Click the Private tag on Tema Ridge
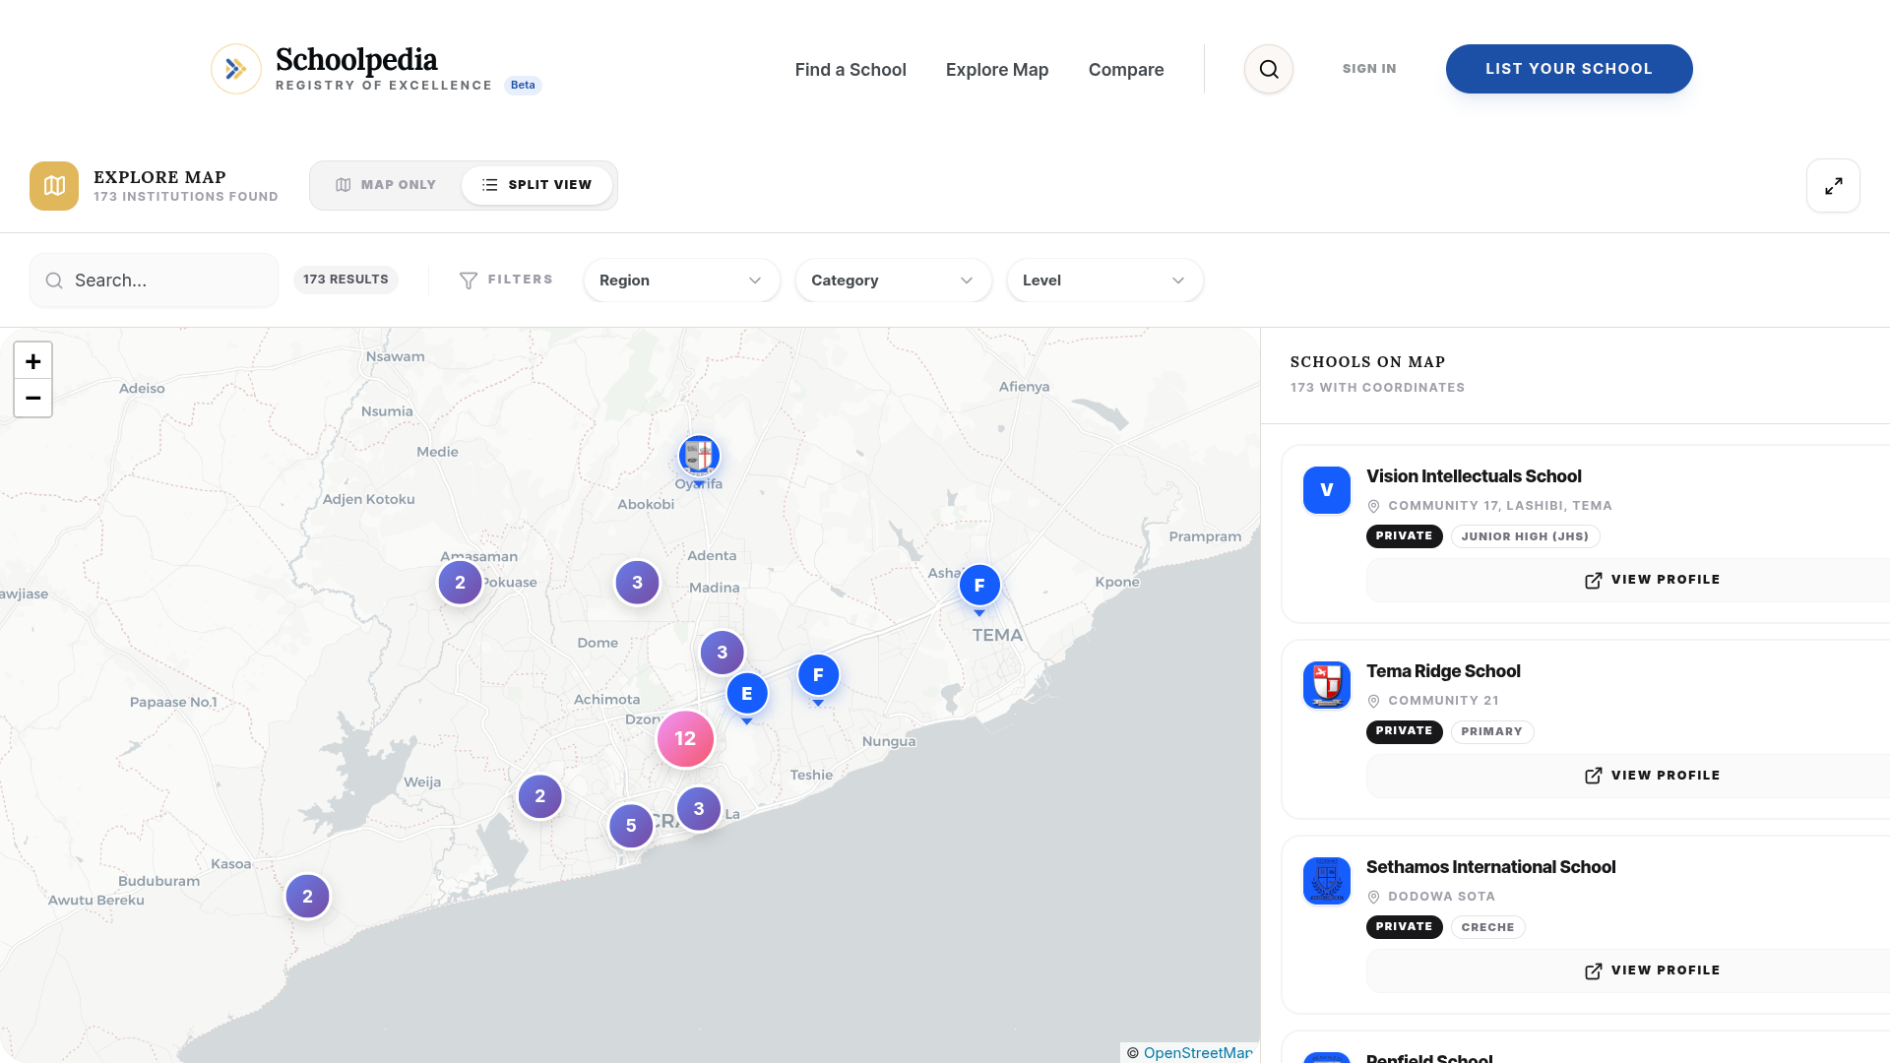The width and height of the screenshot is (1890, 1063). (x=1404, y=731)
